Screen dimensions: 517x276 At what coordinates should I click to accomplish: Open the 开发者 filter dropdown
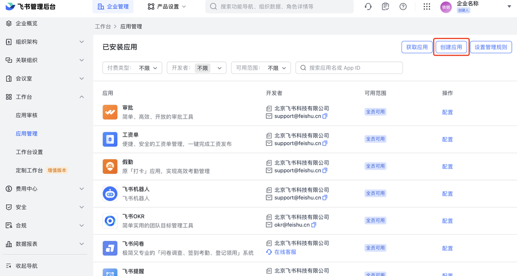point(196,68)
